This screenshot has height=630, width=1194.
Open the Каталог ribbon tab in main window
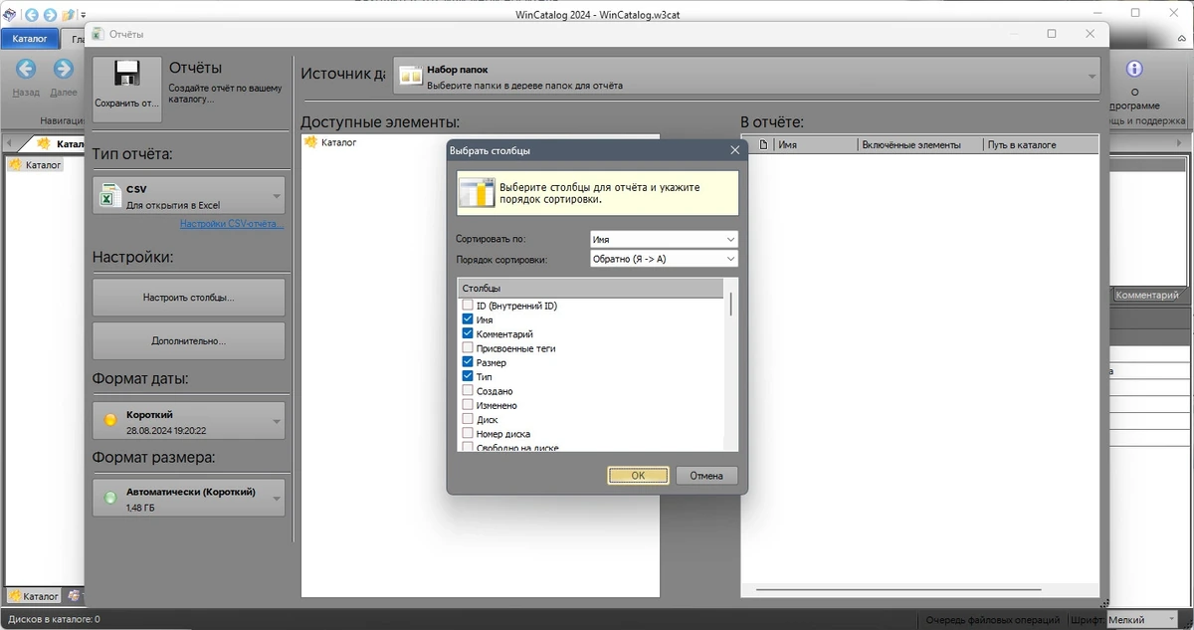(30, 39)
